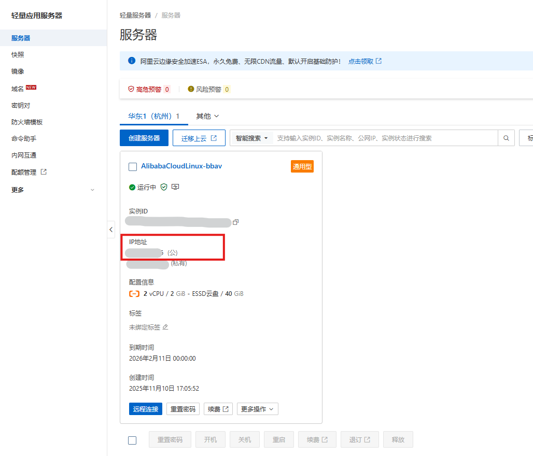
Task: Copy the instance ID via copy icon
Action: coord(235,222)
